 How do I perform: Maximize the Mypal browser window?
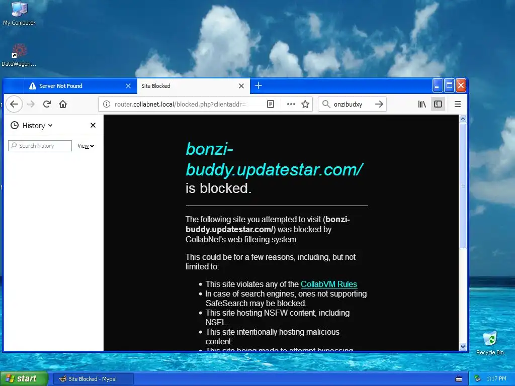pos(449,85)
